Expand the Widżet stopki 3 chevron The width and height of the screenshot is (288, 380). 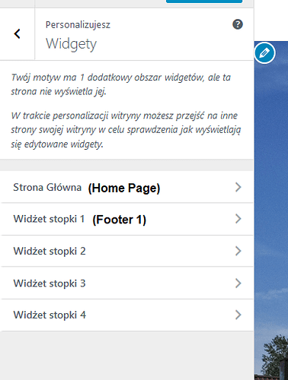click(x=238, y=283)
